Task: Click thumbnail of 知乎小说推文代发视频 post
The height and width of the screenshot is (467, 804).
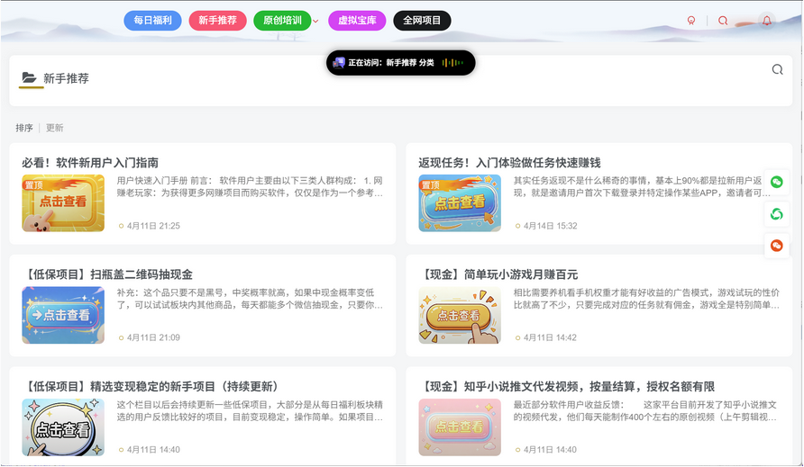Action: tap(460, 427)
